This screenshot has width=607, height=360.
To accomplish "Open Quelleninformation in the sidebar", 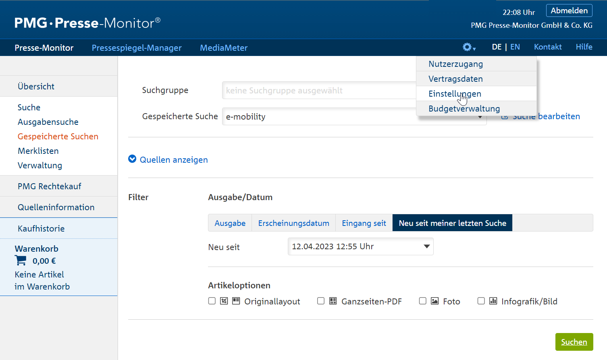I will tap(56, 207).
